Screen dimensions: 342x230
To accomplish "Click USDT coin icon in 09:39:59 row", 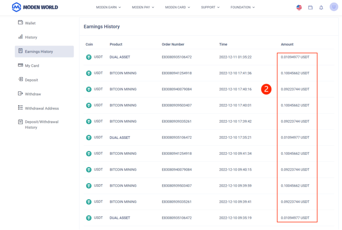I will tap(89, 186).
